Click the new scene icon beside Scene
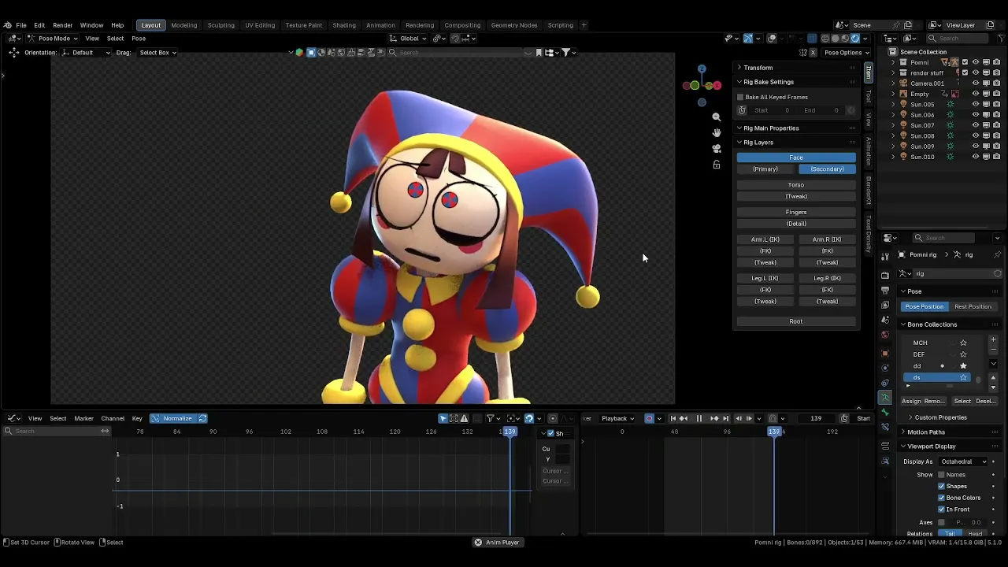1008x567 pixels. [x=908, y=25]
